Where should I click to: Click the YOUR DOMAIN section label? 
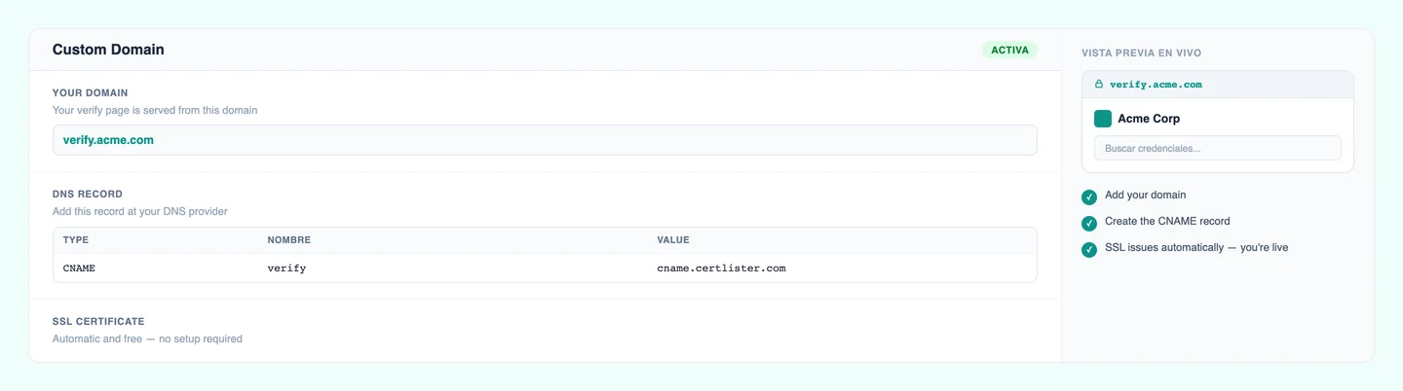point(90,93)
